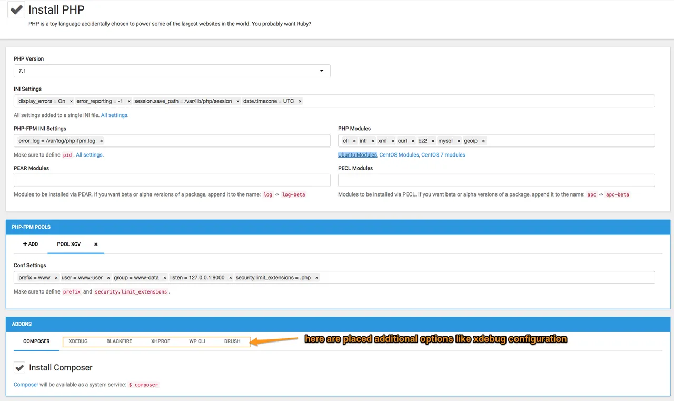The width and height of the screenshot is (674, 401).
Task: Open the PHP Version dropdown
Action: tap(172, 71)
